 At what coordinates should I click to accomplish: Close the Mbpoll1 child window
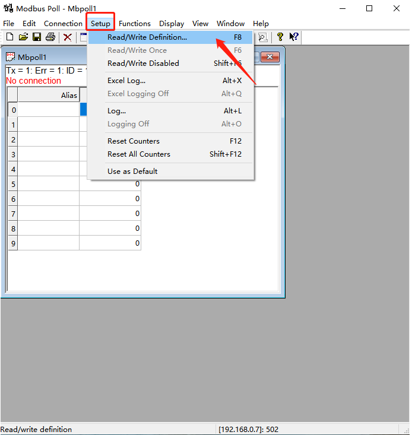coord(270,57)
